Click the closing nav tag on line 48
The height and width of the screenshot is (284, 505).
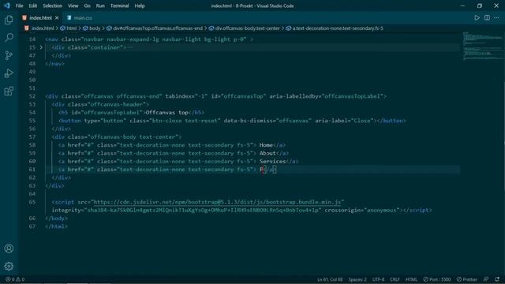(54, 64)
